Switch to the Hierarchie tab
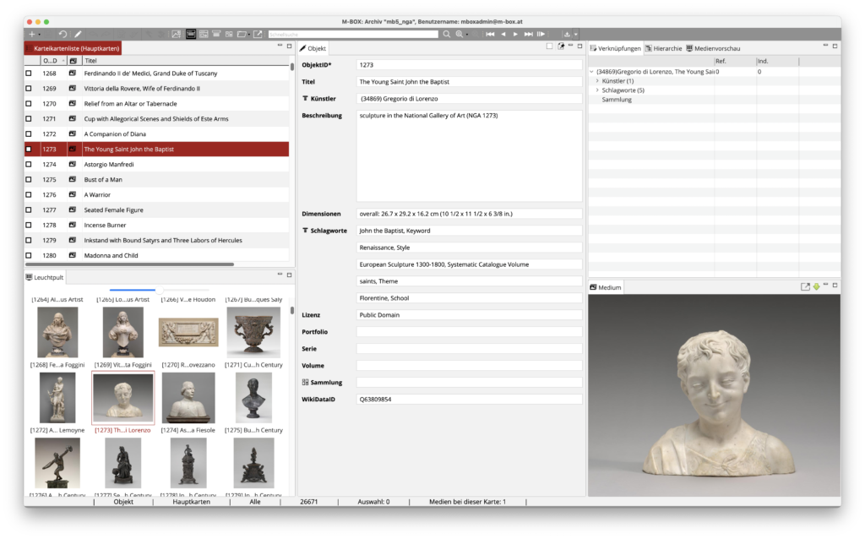This screenshot has height=539, width=865. pyautogui.click(x=663, y=48)
